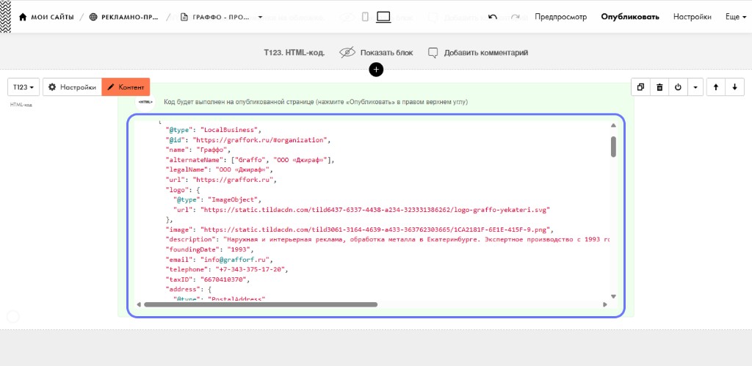Click the horizontal scroll right arrow
This screenshot has height=366, width=752.
605,304
